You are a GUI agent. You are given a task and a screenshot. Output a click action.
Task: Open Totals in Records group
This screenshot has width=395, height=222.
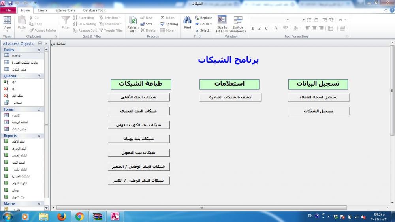coord(168,18)
